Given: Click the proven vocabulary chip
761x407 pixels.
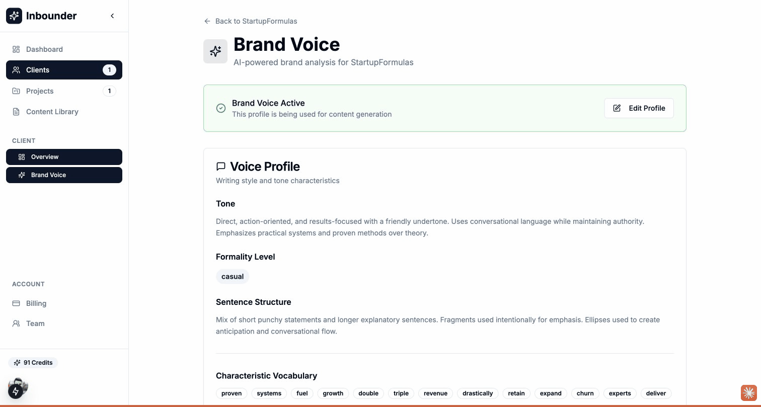Looking at the screenshot, I should pos(231,393).
